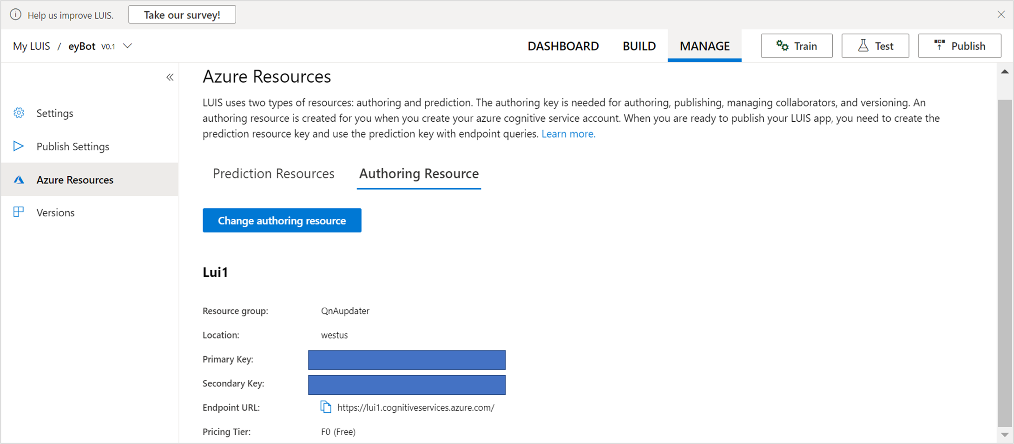
Task: Click the scrollbar up arrow
Action: pyautogui.click(x=1005, y=72)
